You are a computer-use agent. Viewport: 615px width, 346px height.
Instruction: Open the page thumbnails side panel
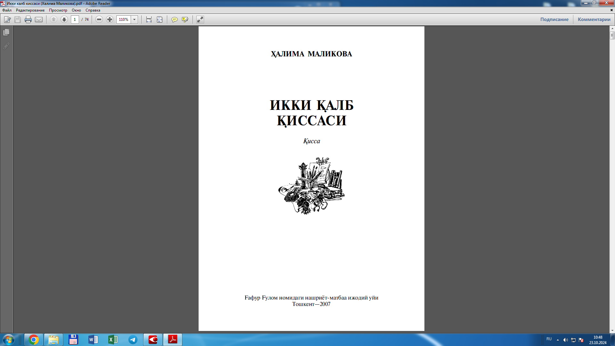6,32
